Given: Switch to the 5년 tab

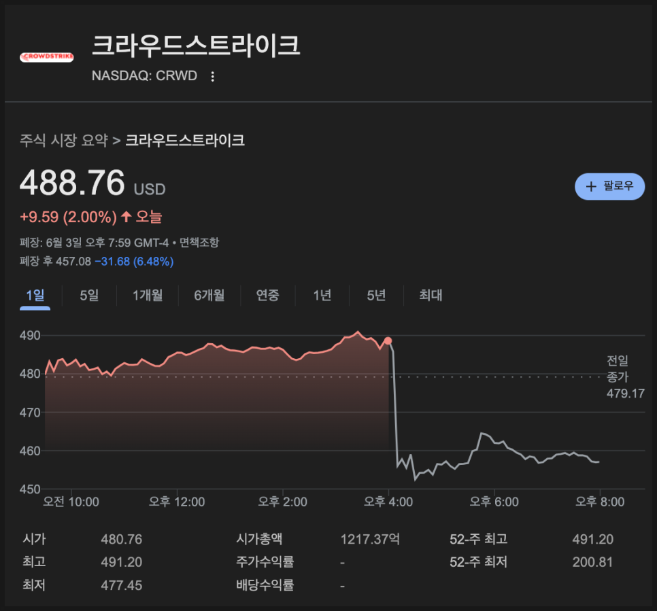Looking at the screenshot, I should coord(376,296).
